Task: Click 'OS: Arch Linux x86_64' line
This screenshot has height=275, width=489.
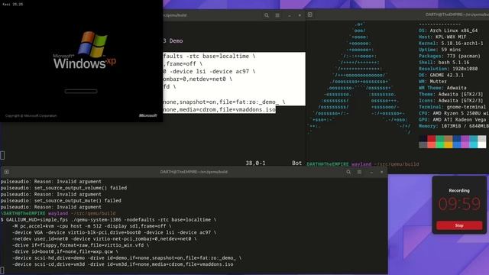Action: (448, 31)
